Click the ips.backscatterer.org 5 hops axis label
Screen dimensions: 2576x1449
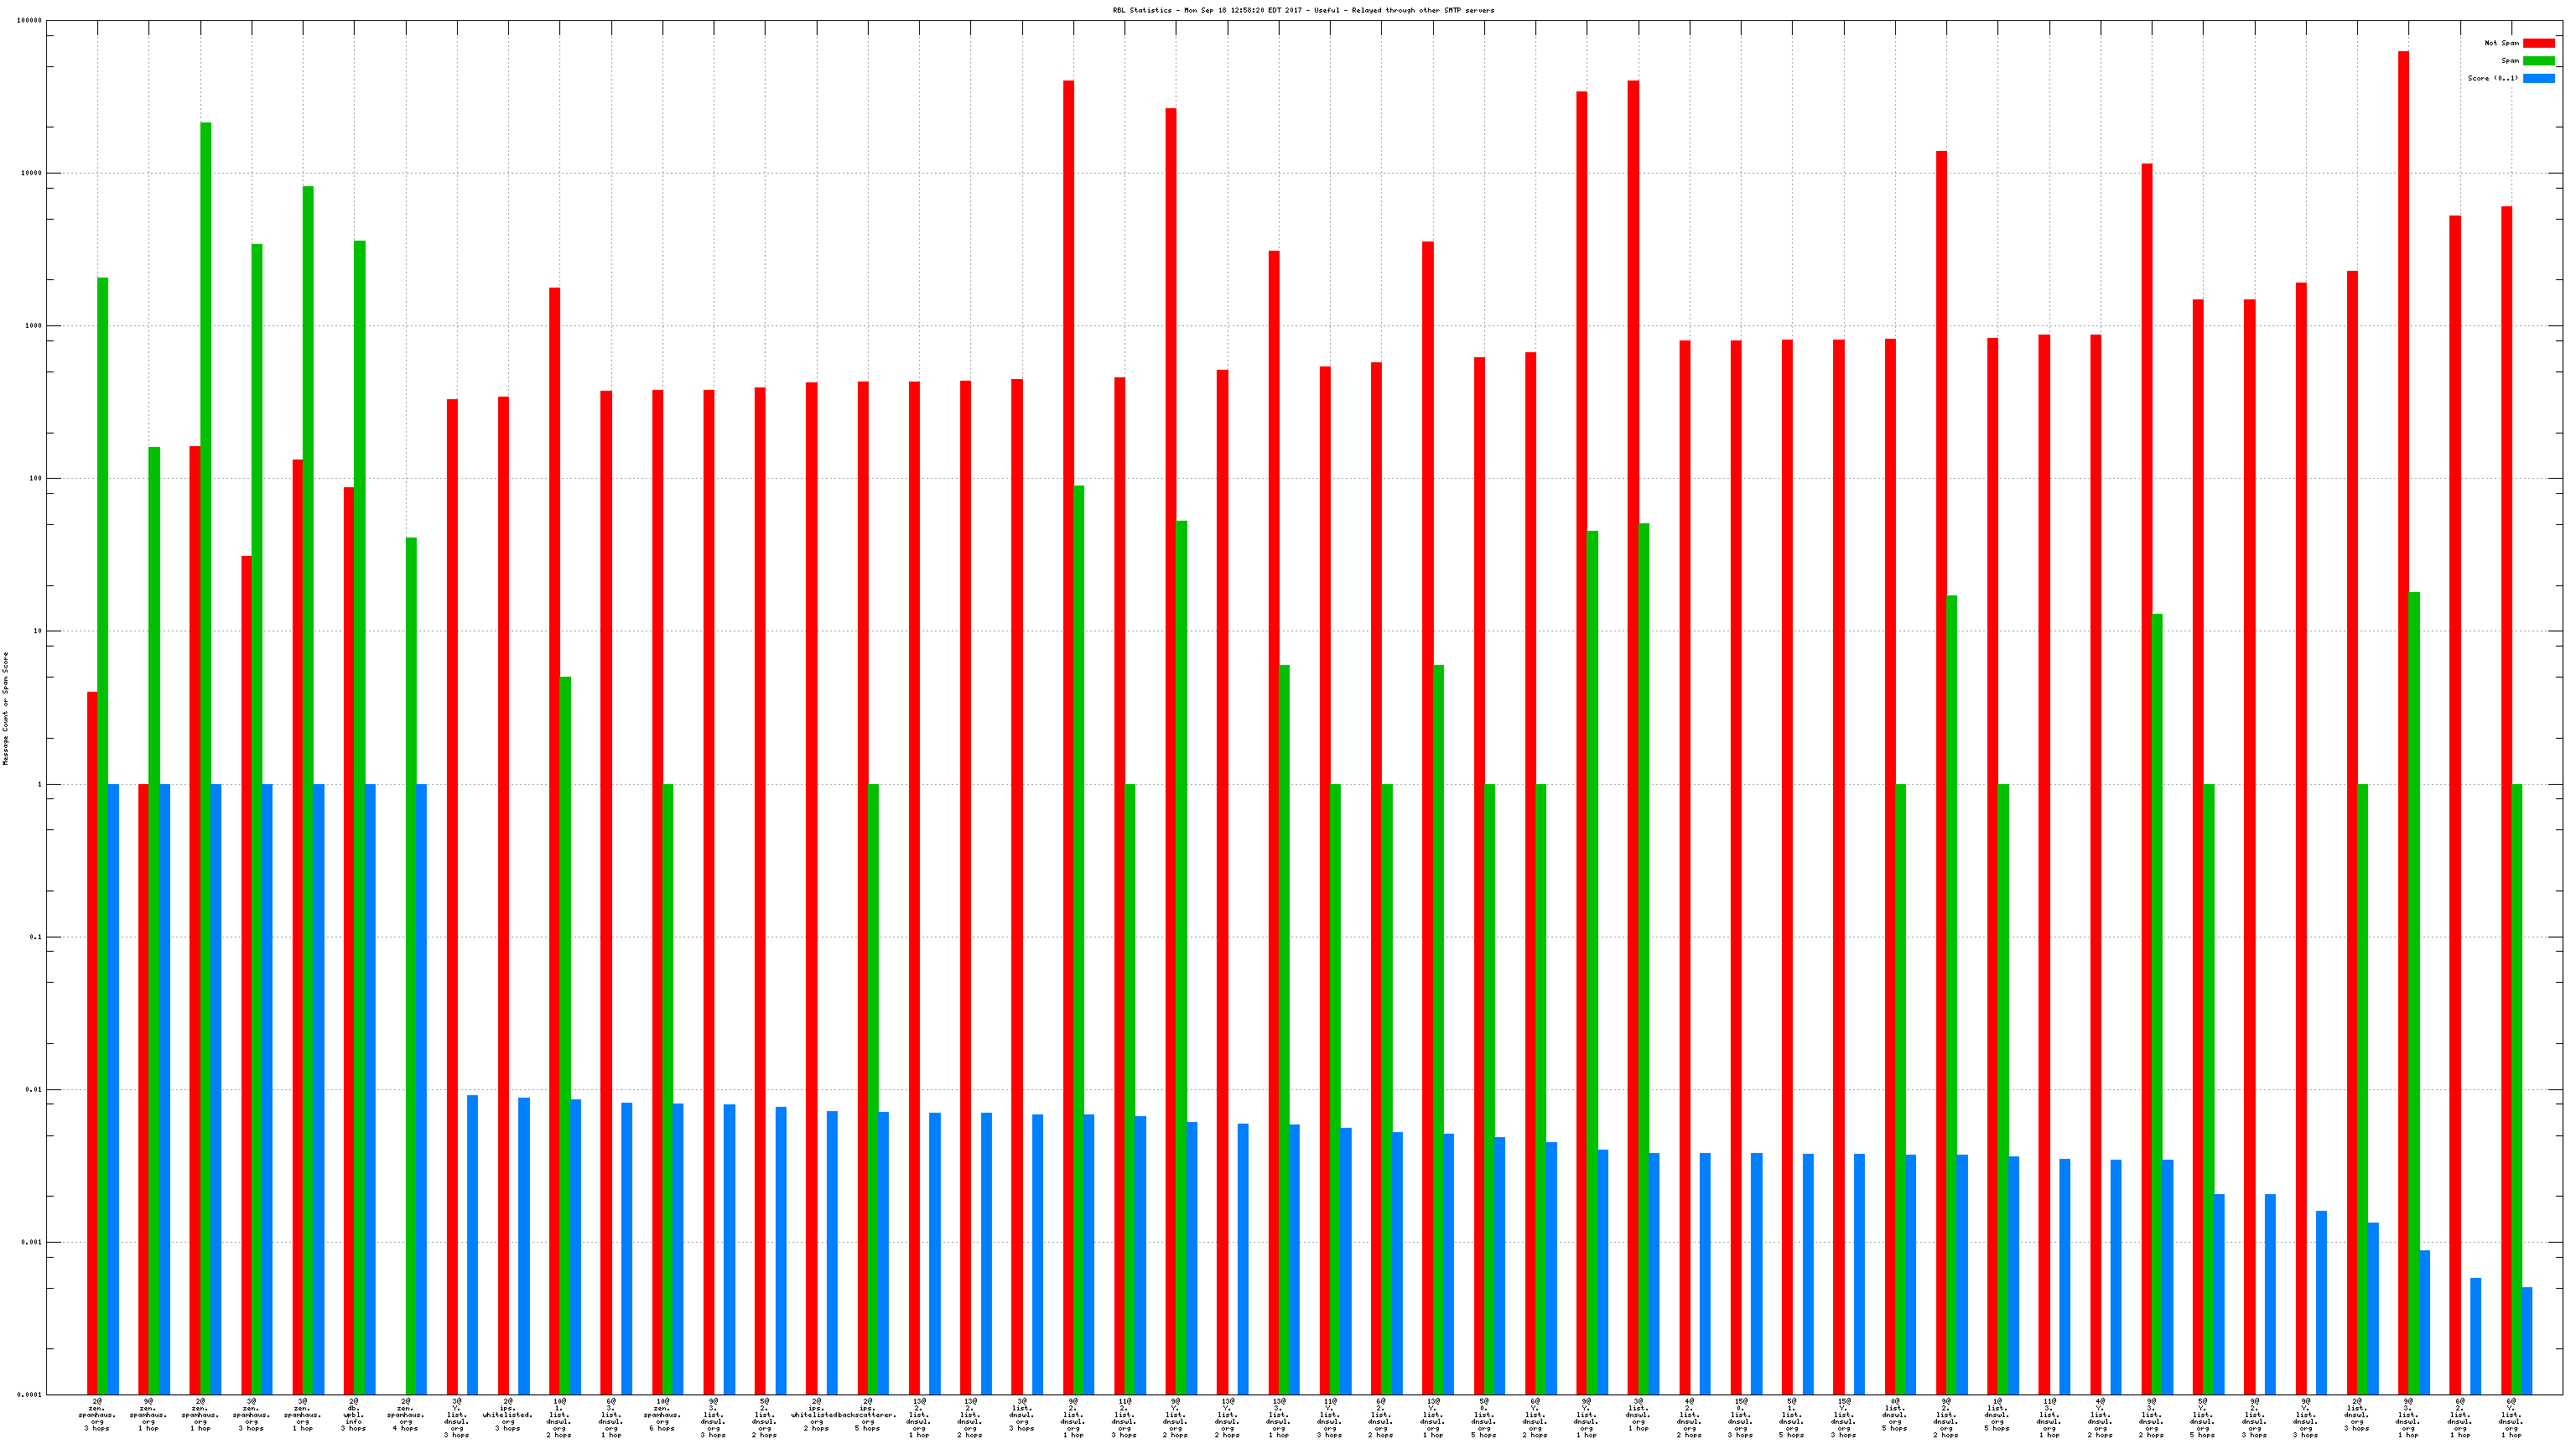pyautogui.click(x=867, y=1415)
